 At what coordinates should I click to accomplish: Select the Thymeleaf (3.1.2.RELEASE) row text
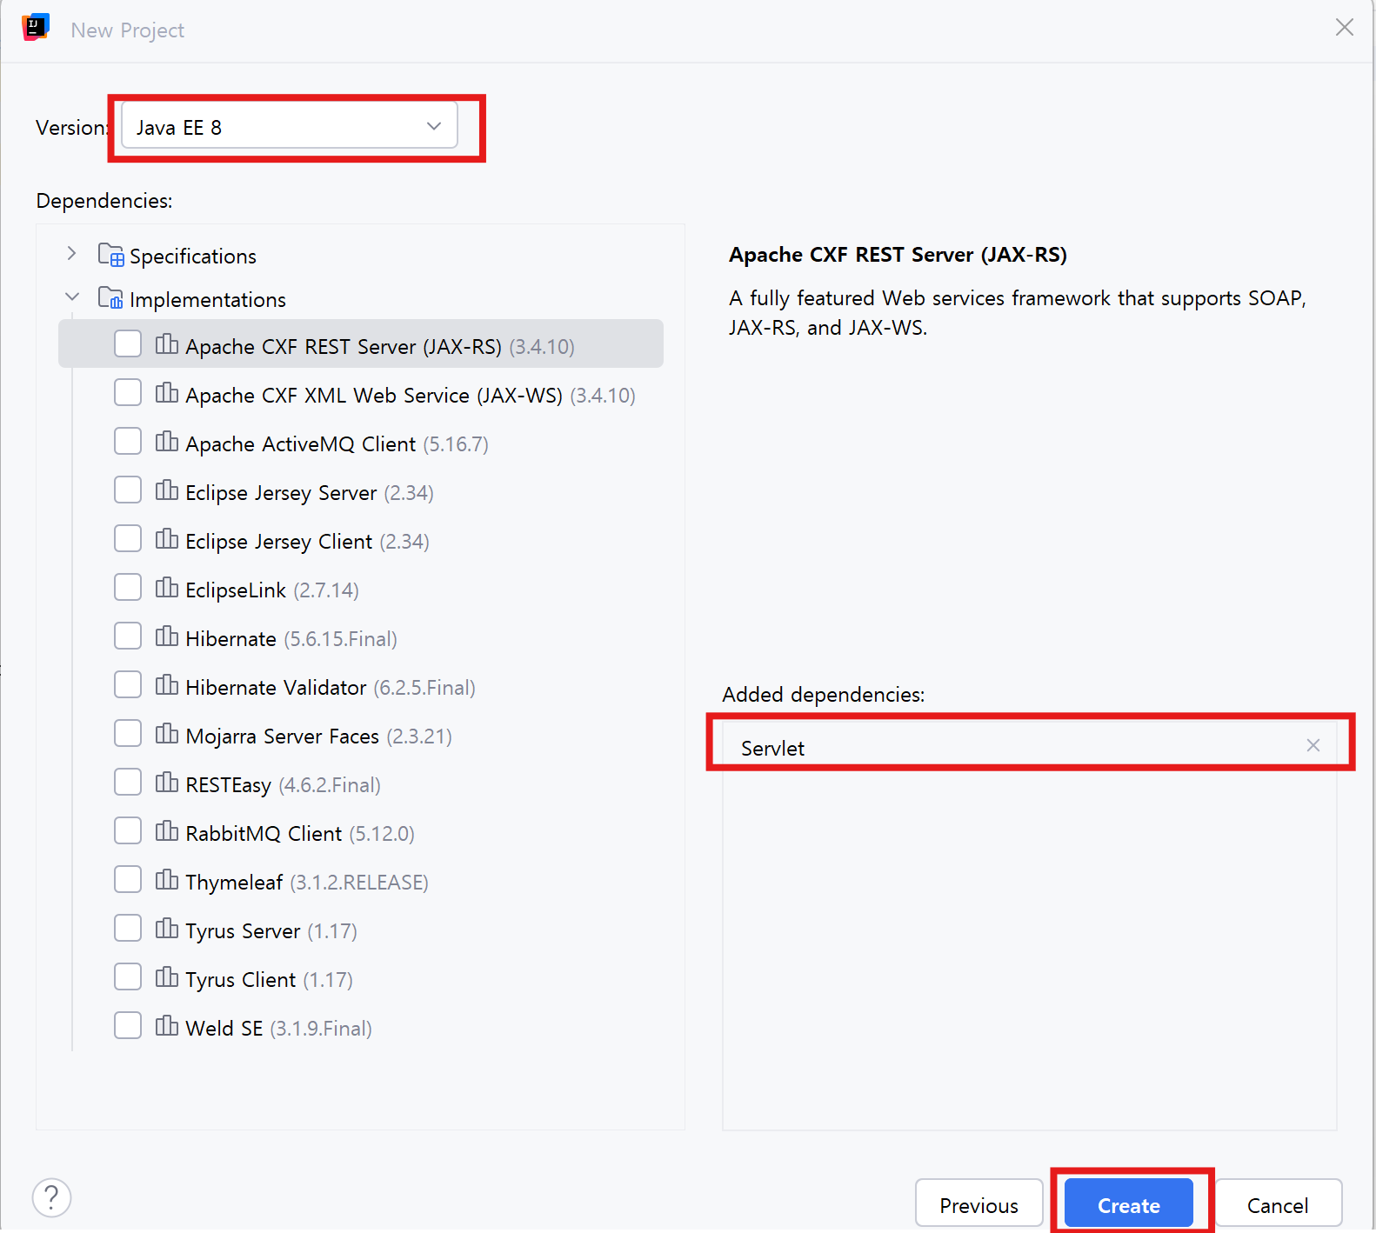(x=307, y=883)
